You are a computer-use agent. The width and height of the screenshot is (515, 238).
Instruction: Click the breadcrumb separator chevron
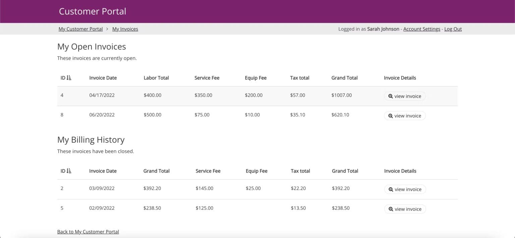tap(108, 29)
